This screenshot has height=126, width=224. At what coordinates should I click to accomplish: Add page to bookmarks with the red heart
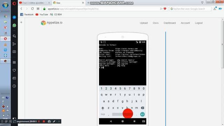pyautogui.click(x=165, y=9)
